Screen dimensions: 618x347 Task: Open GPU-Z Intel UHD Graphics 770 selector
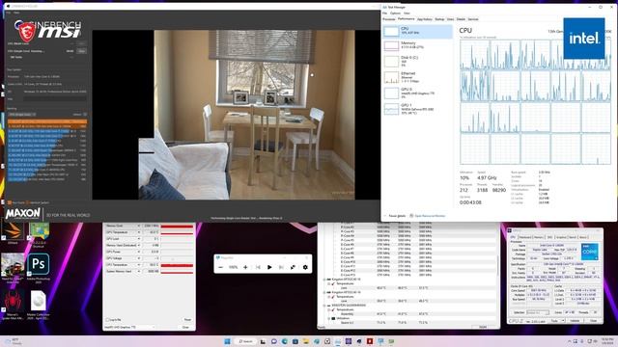point(130,327)
